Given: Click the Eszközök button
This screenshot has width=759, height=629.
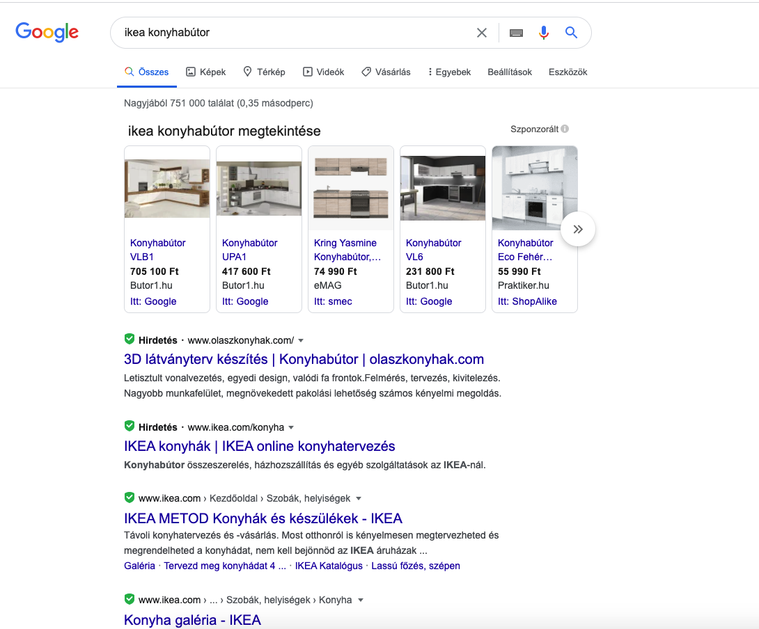Looking at the screenshot, I should pos(568,72).
